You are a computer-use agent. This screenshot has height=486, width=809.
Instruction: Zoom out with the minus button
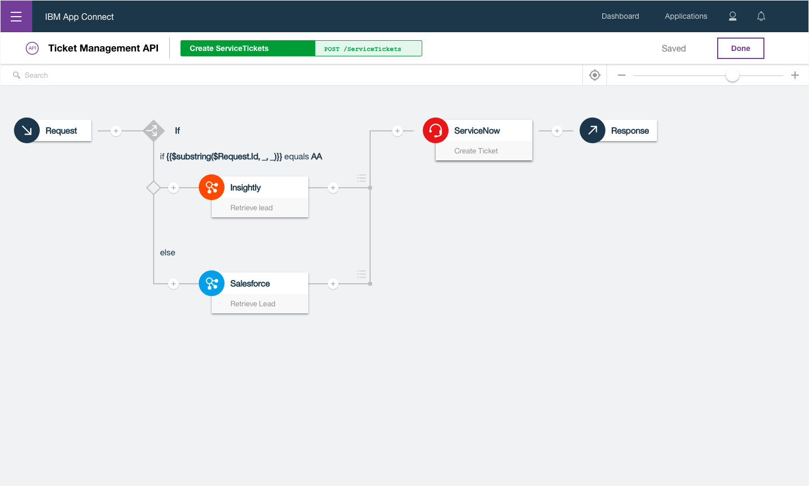(x=622, y=75)
